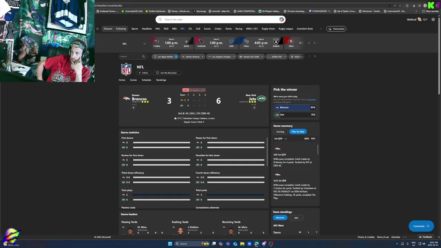
Task: Open the Copilot icon in the taskbar
Action: (x=221, y=244)
